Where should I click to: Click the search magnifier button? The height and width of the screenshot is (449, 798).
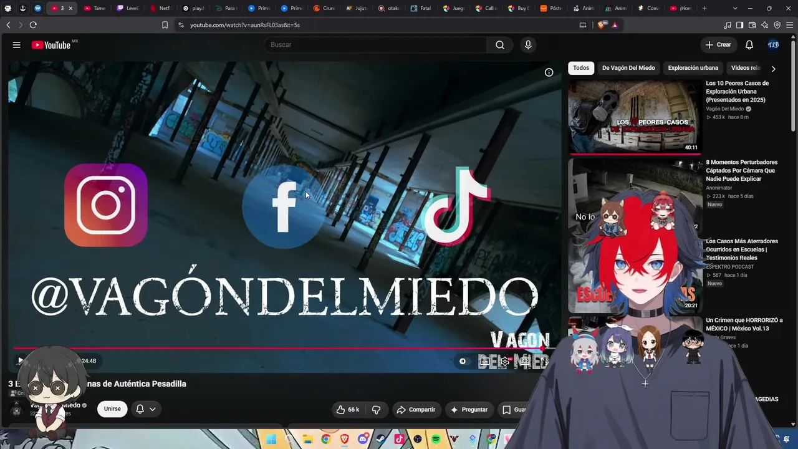pyautogui.click(x=500, y=45)
